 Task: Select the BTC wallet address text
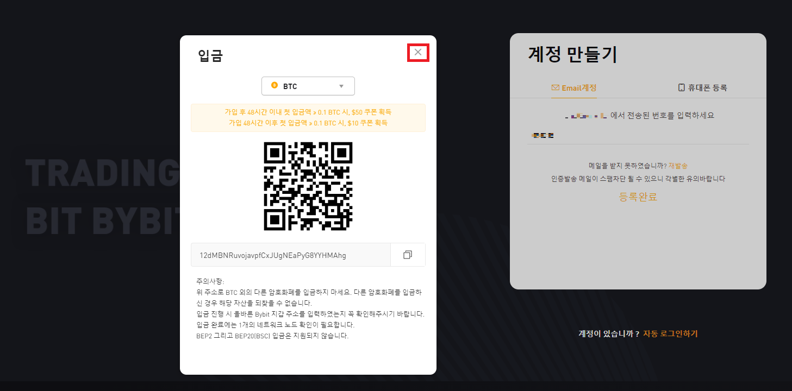coord(273,255)
